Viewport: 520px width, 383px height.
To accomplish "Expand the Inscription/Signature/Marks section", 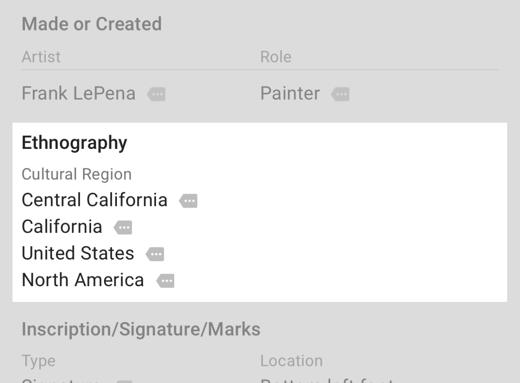I will coord(141,329).
